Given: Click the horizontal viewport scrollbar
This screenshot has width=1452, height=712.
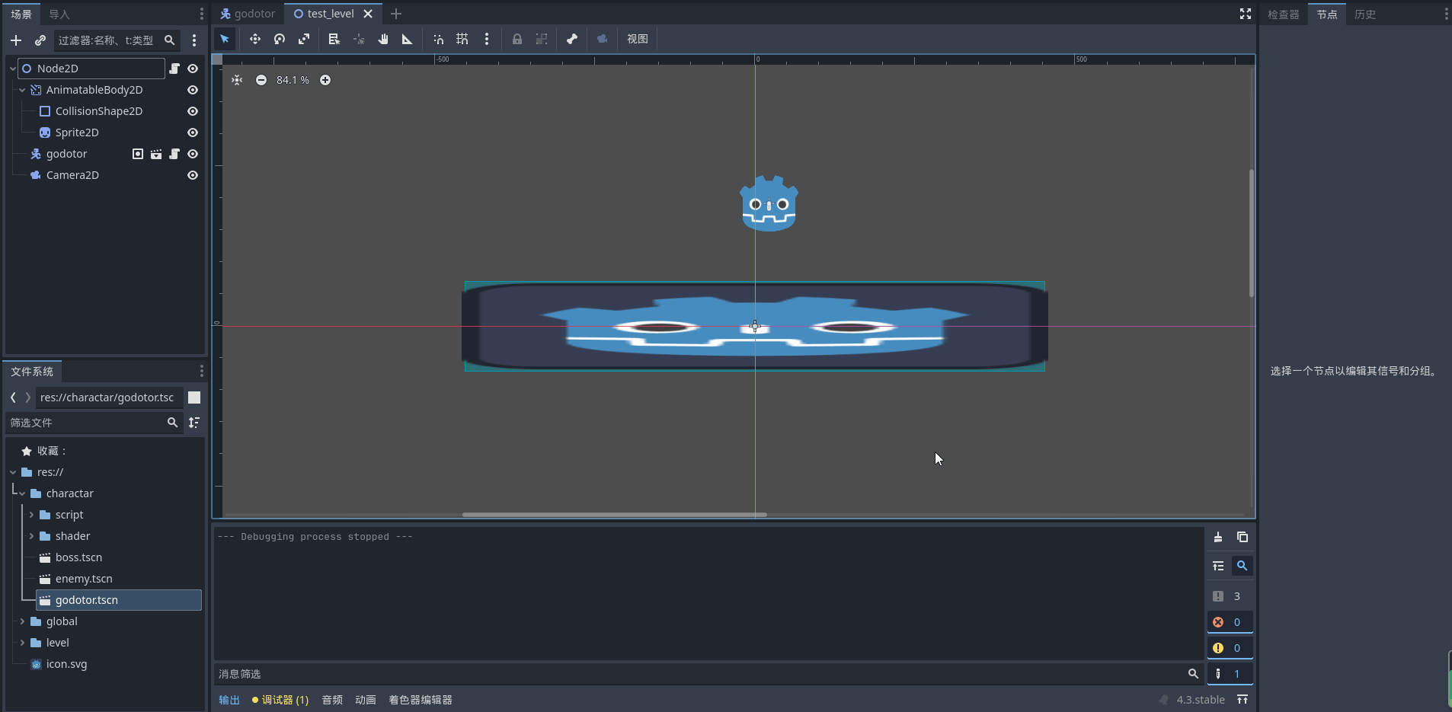Looking at the screenshot, I should [614, 515].
